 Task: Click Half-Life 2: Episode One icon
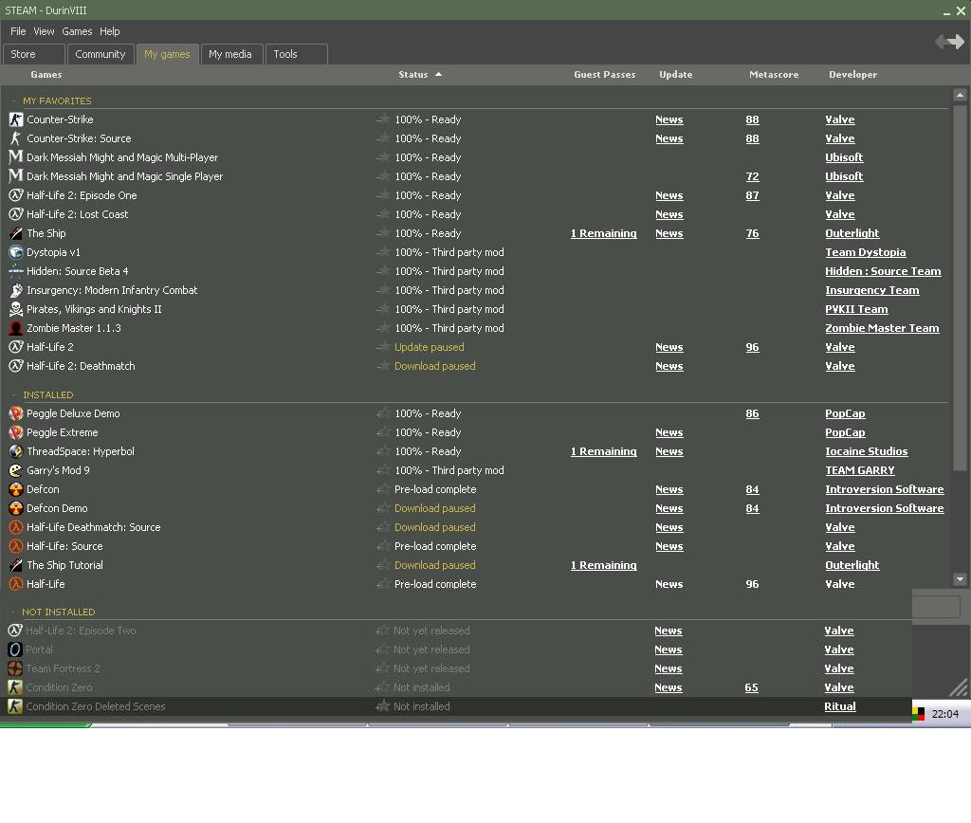[16, 195]
